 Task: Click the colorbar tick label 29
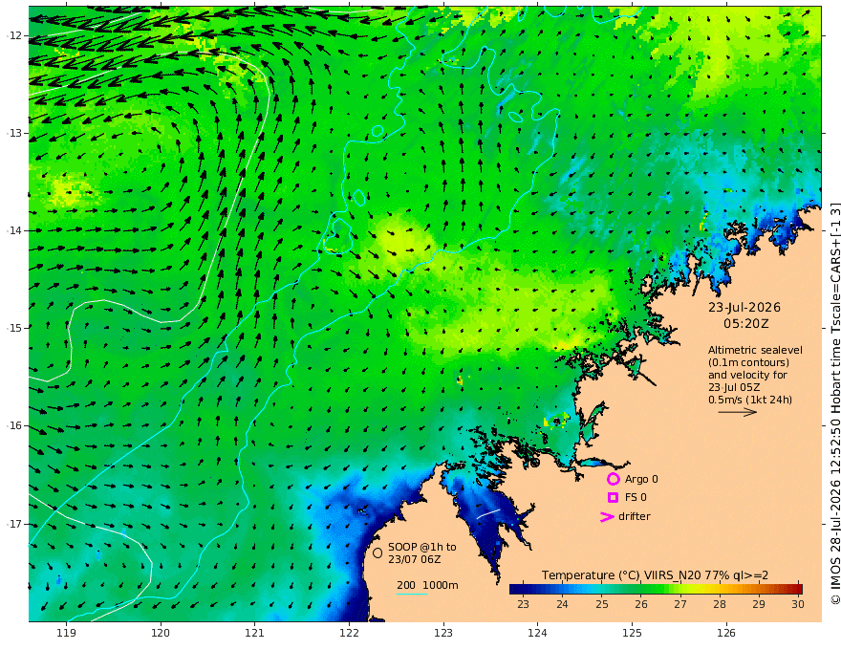click(759, 604)
